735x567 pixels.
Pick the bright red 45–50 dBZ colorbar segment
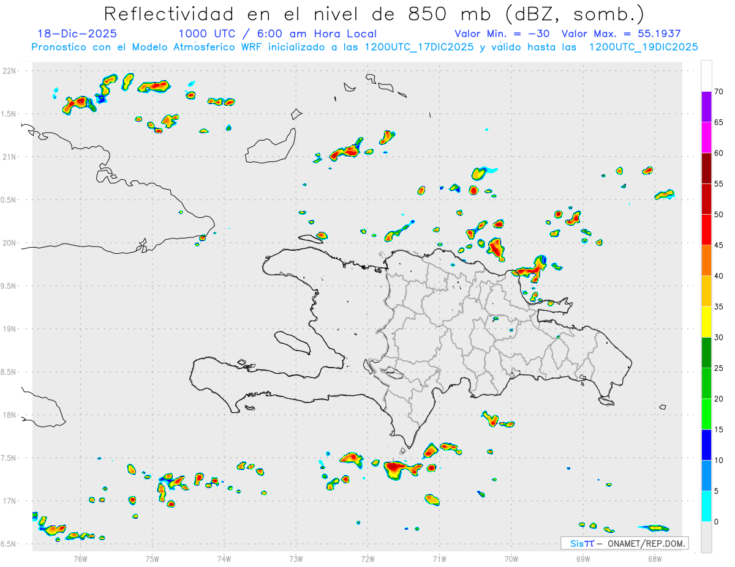pos(706,230)
